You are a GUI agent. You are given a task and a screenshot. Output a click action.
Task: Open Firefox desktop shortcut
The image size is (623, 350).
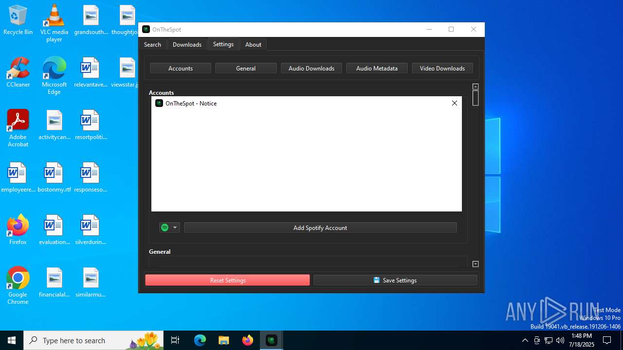pos(18,229)
